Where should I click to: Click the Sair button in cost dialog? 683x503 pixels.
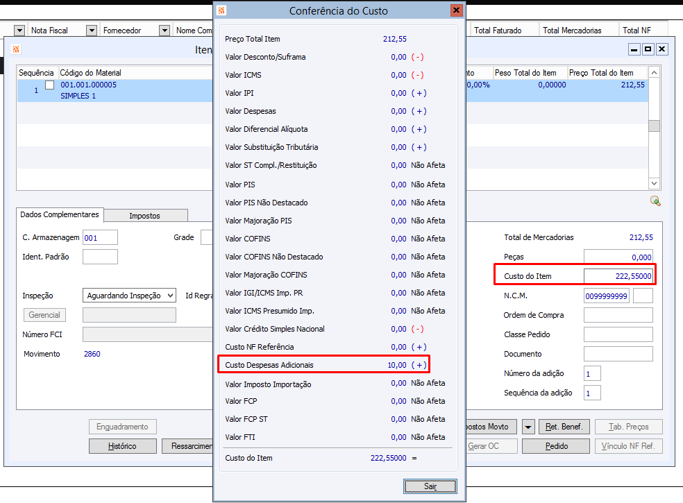430,486
